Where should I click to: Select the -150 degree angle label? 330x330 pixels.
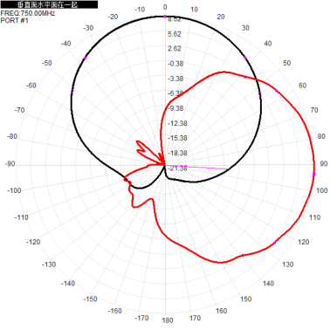tap(90, 299)
